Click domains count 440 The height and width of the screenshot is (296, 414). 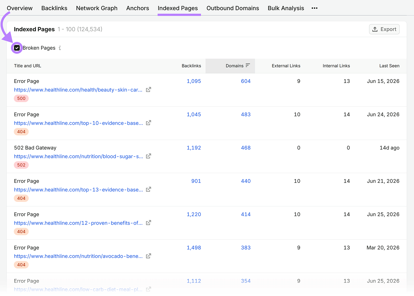246,181
